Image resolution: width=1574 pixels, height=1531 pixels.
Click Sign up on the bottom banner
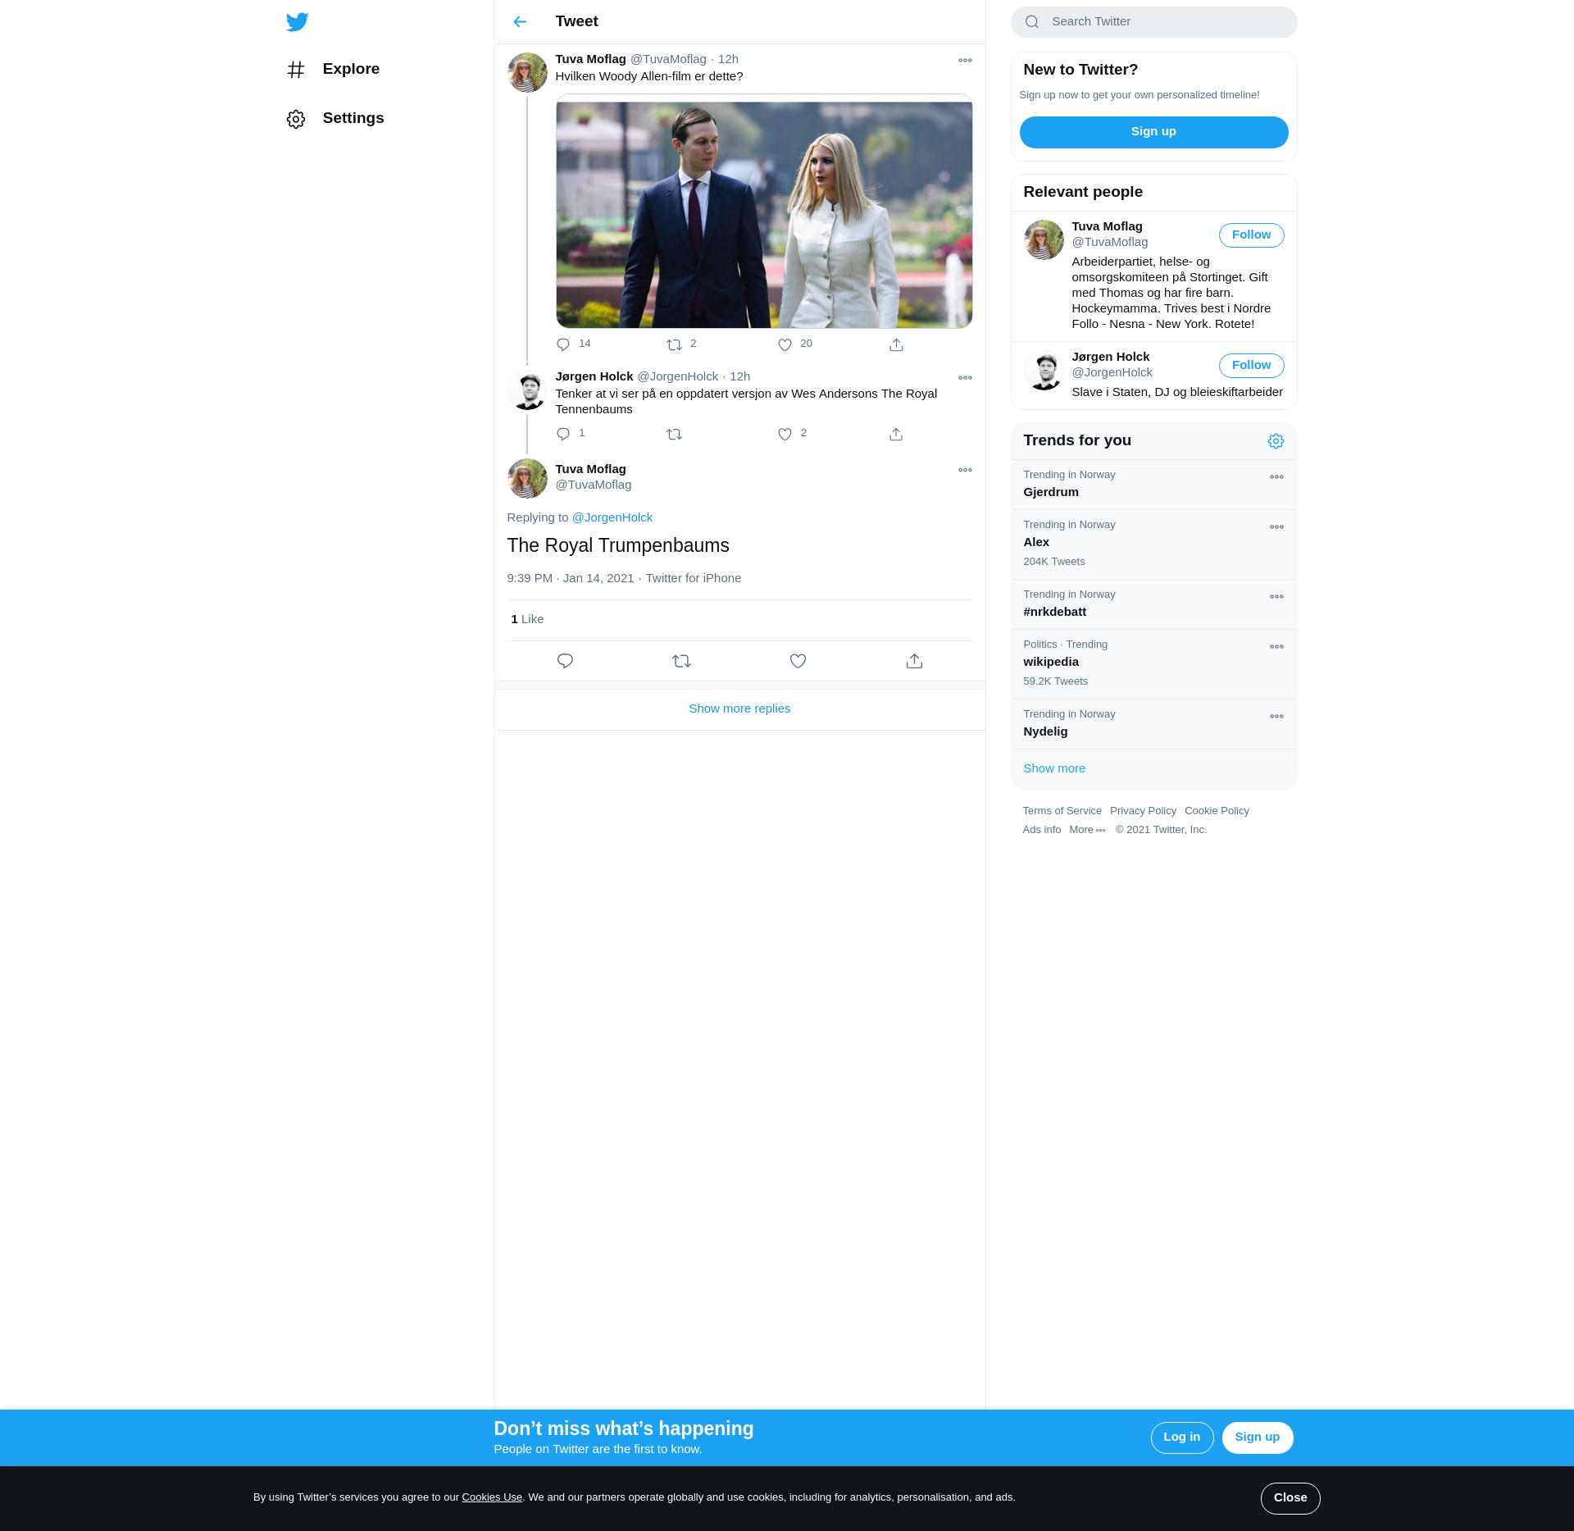pos(1257,1438)
